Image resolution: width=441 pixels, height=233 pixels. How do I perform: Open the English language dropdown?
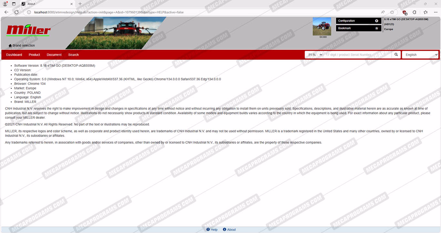point(420,55)
